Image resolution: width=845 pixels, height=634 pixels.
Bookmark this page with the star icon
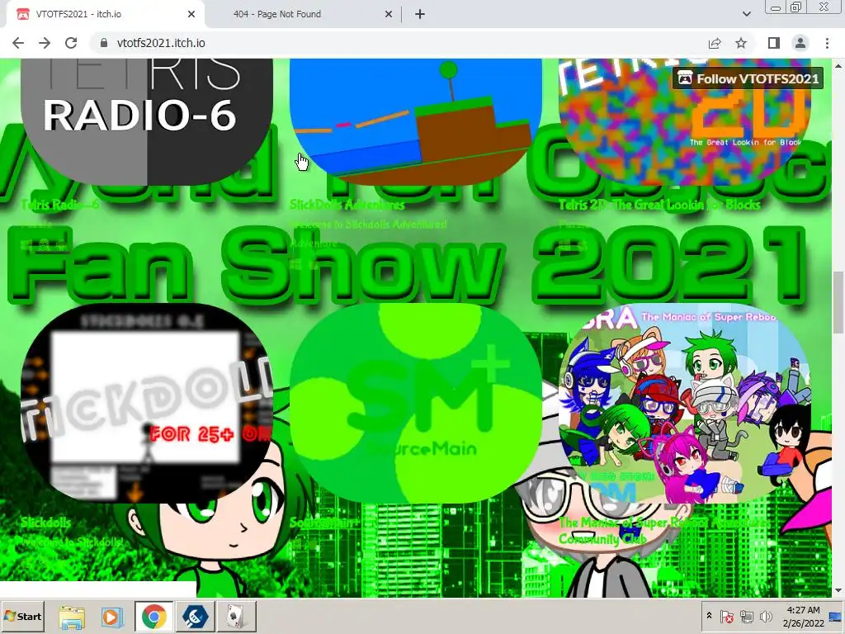pos(741,43)
